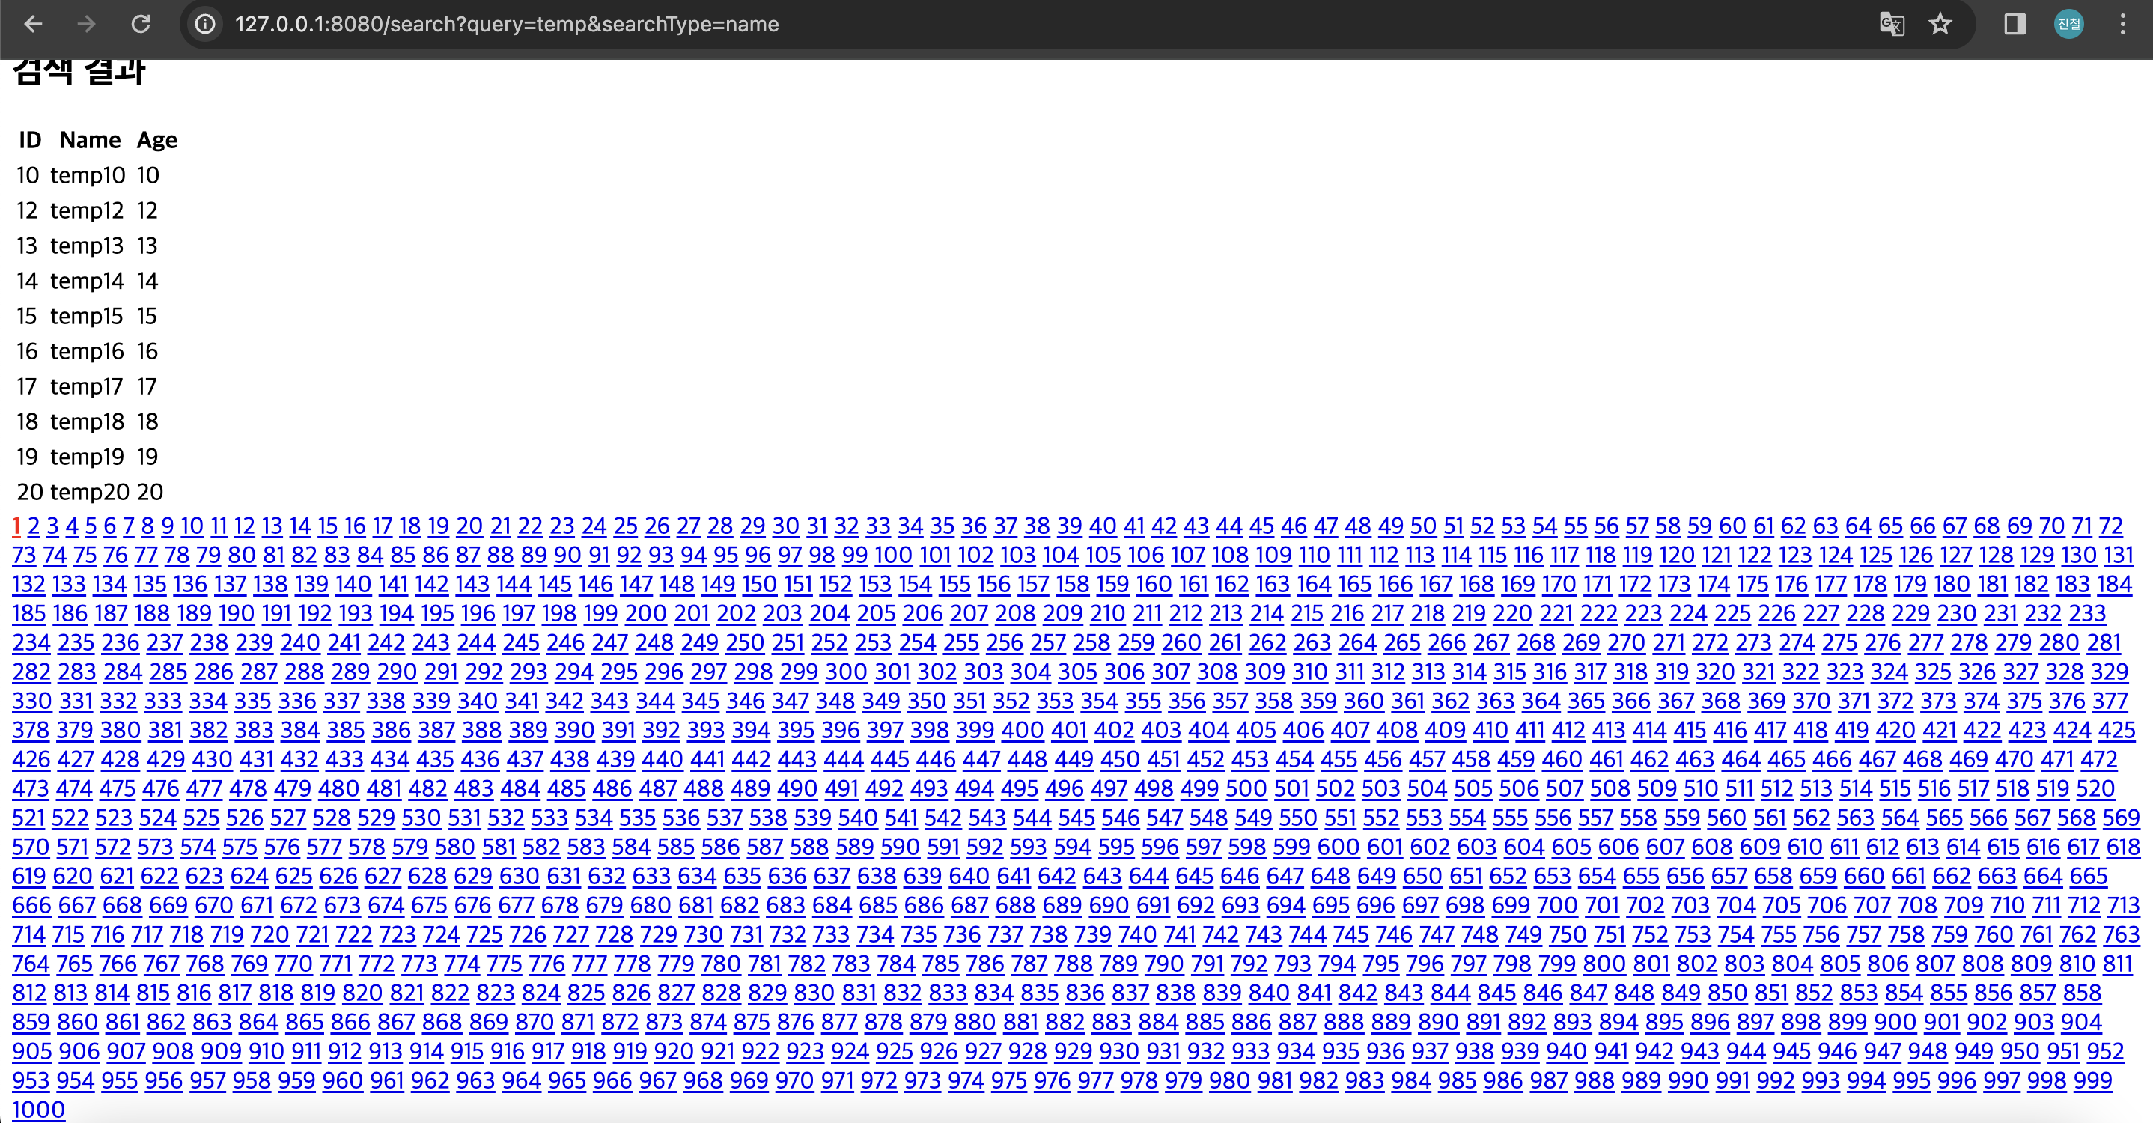This screenshot has height=1123, width=2153.
Task: Open page 185 link
Action: click(x=28, y=614)
